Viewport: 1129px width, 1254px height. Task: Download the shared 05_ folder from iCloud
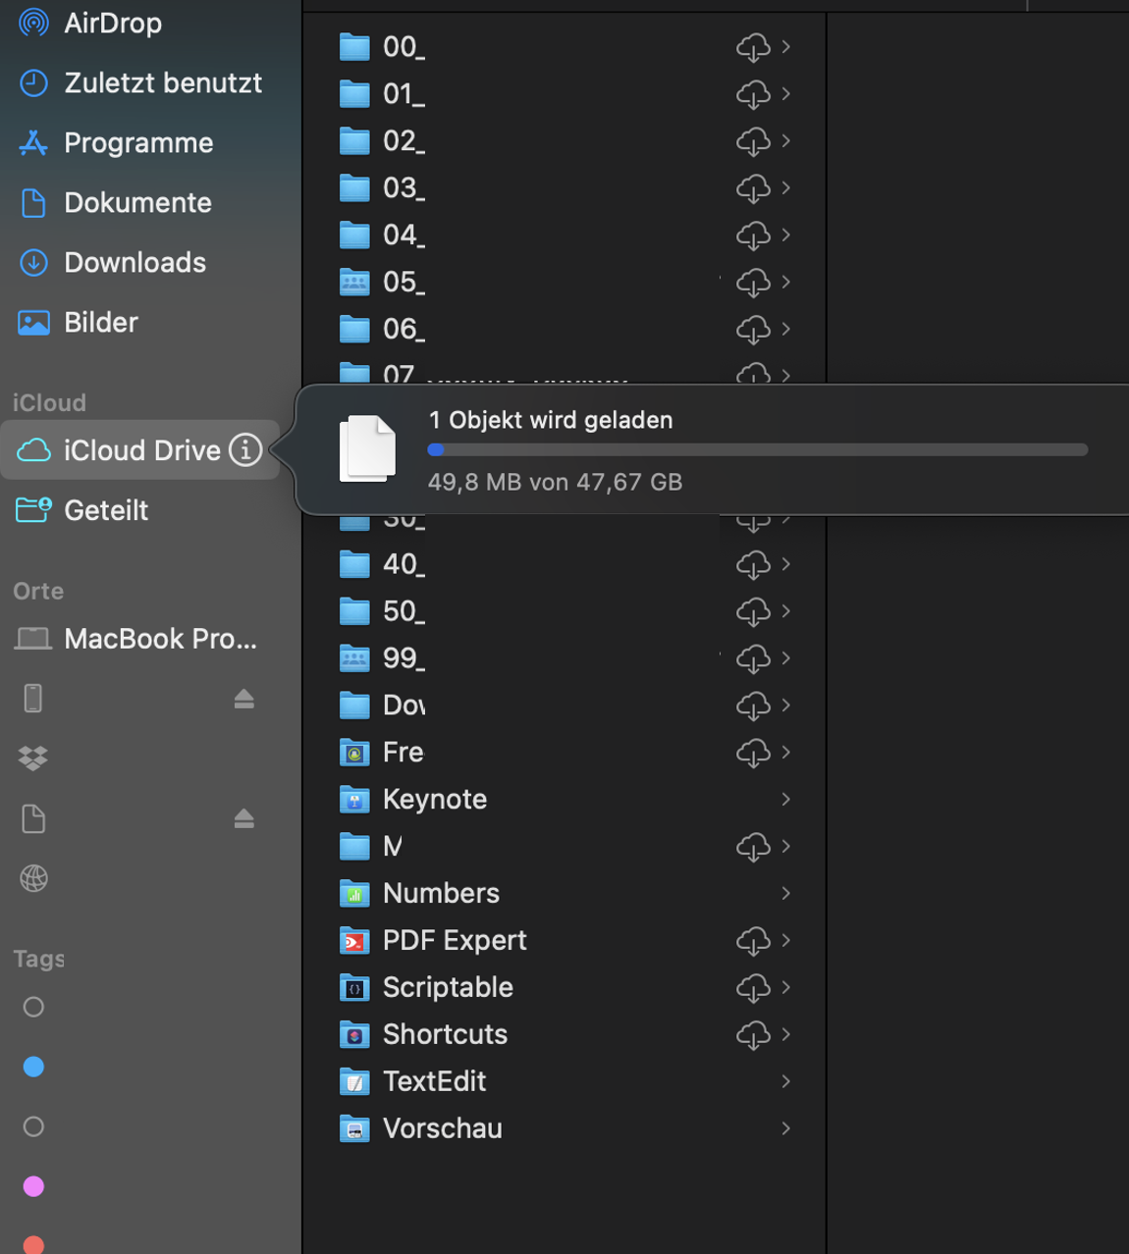tap(753, 283)
